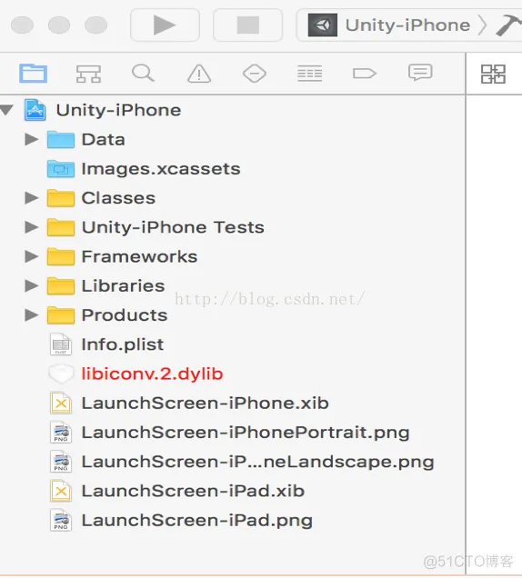This screenshot has height=578, width=522.
Task: Select the red libiconv.2.dylib entry
Action: (153, 374)
